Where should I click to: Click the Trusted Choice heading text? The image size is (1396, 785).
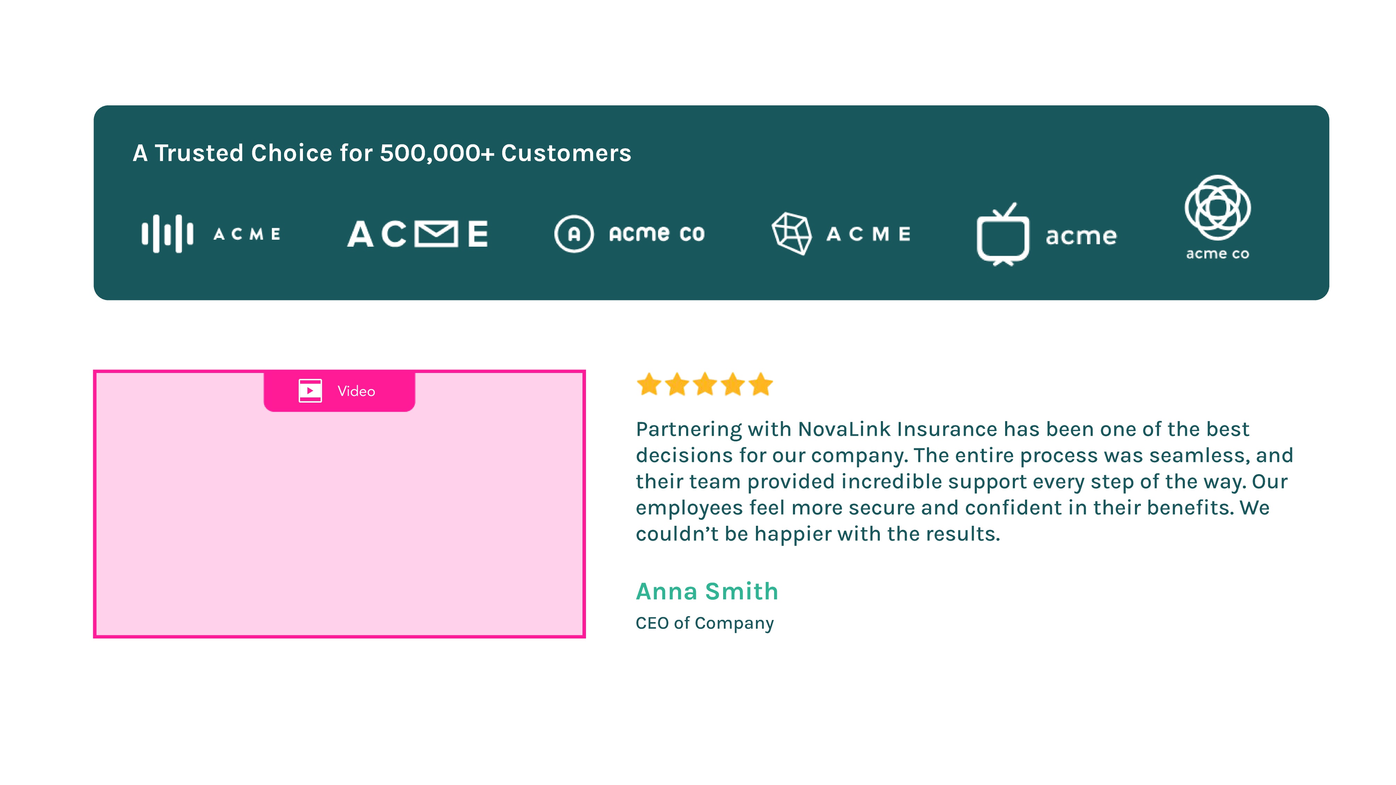(x=382, y=153)
